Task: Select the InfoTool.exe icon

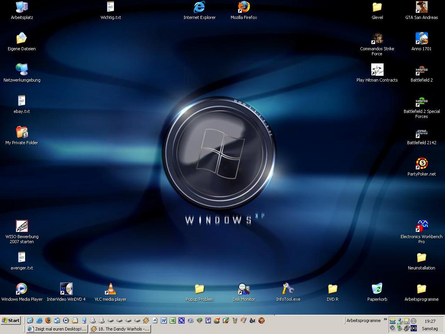Action: pyautogui.click(x=288, y=292)
